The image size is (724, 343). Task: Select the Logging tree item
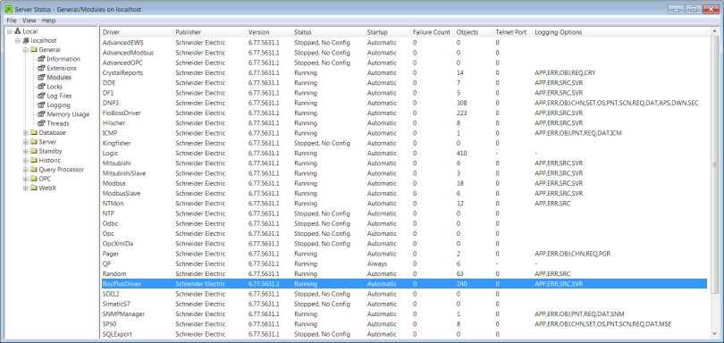click(59, 105)
